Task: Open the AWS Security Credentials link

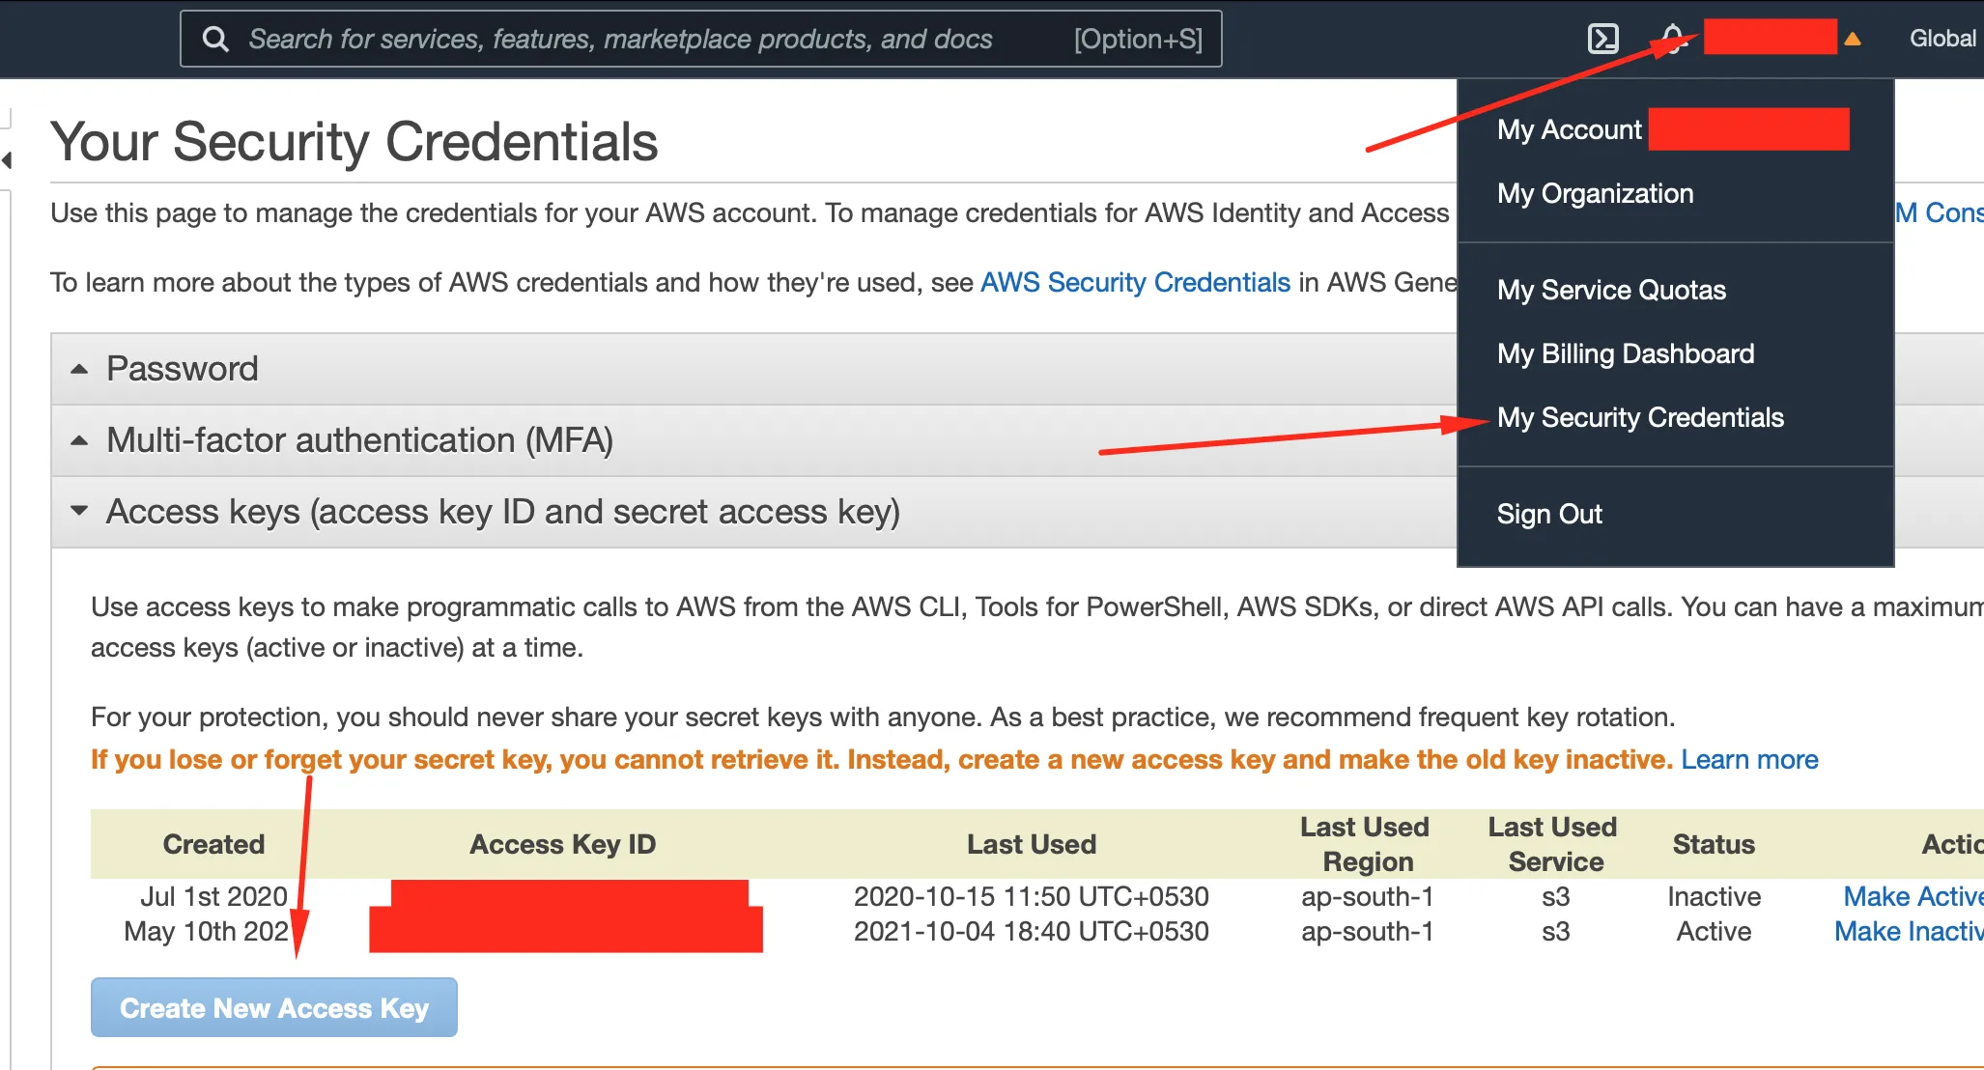Action: point(1135,282)
